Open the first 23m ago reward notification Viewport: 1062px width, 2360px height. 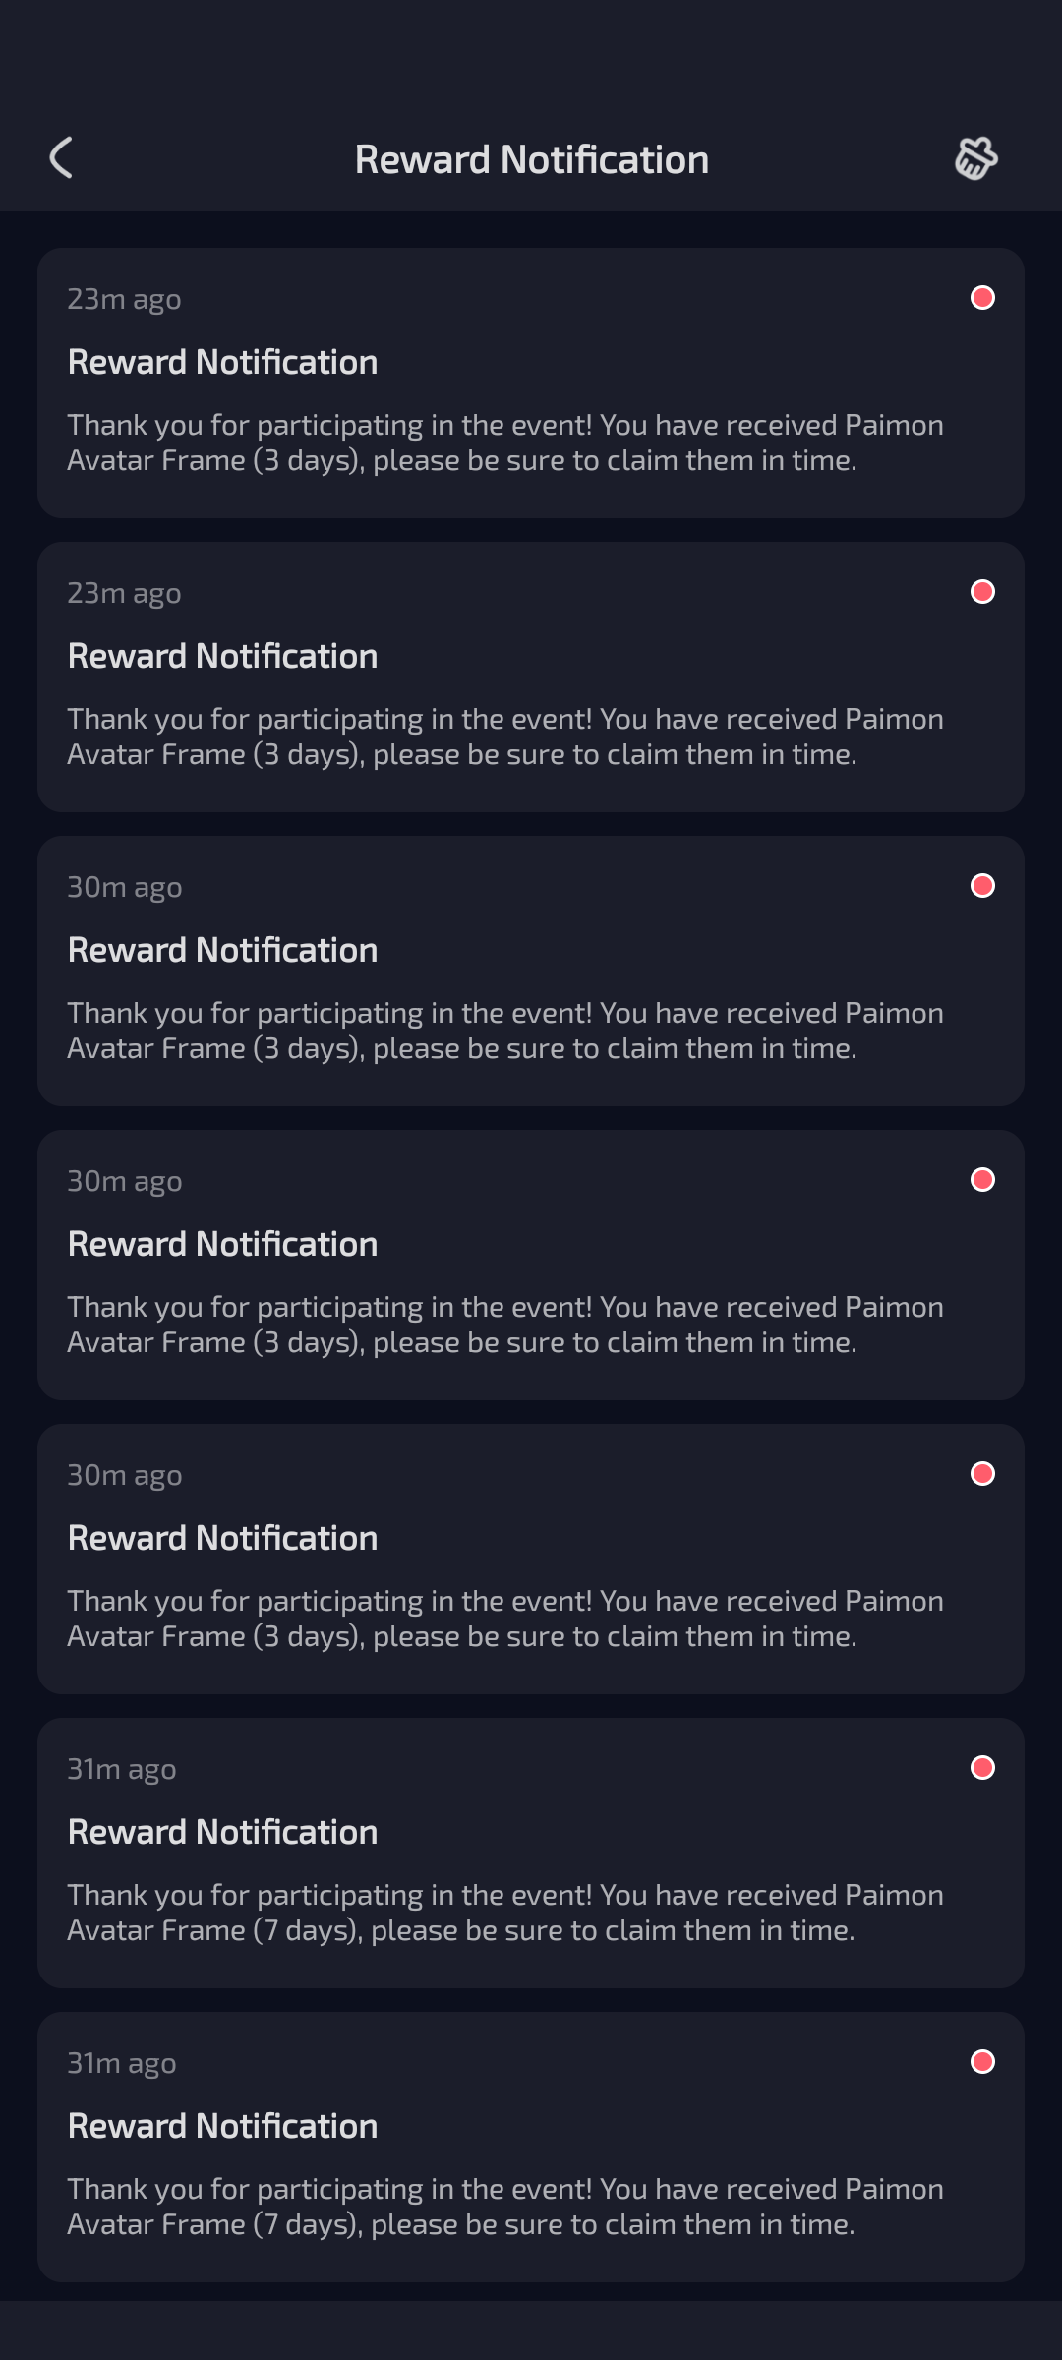(x=531, y=383)
